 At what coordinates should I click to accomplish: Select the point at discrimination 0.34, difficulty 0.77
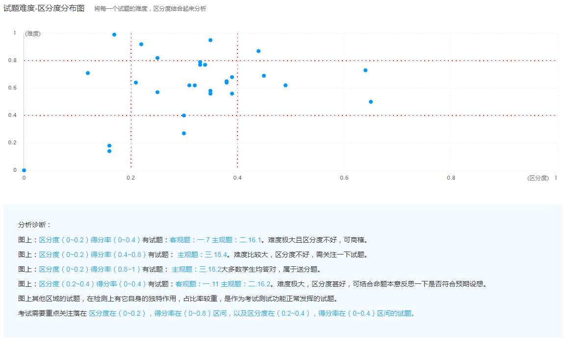pyautogui.click(x=205, y=65)
